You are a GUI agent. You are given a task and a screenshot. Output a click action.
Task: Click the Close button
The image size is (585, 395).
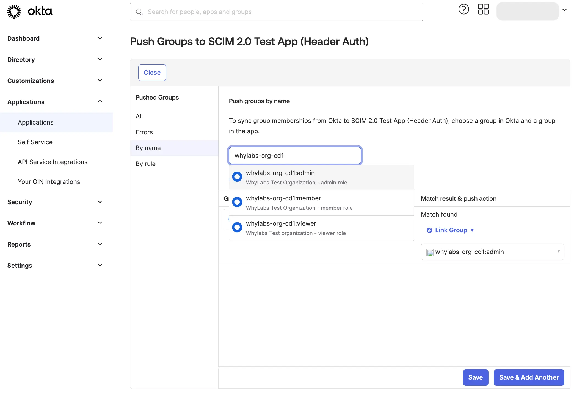point(152,72)
